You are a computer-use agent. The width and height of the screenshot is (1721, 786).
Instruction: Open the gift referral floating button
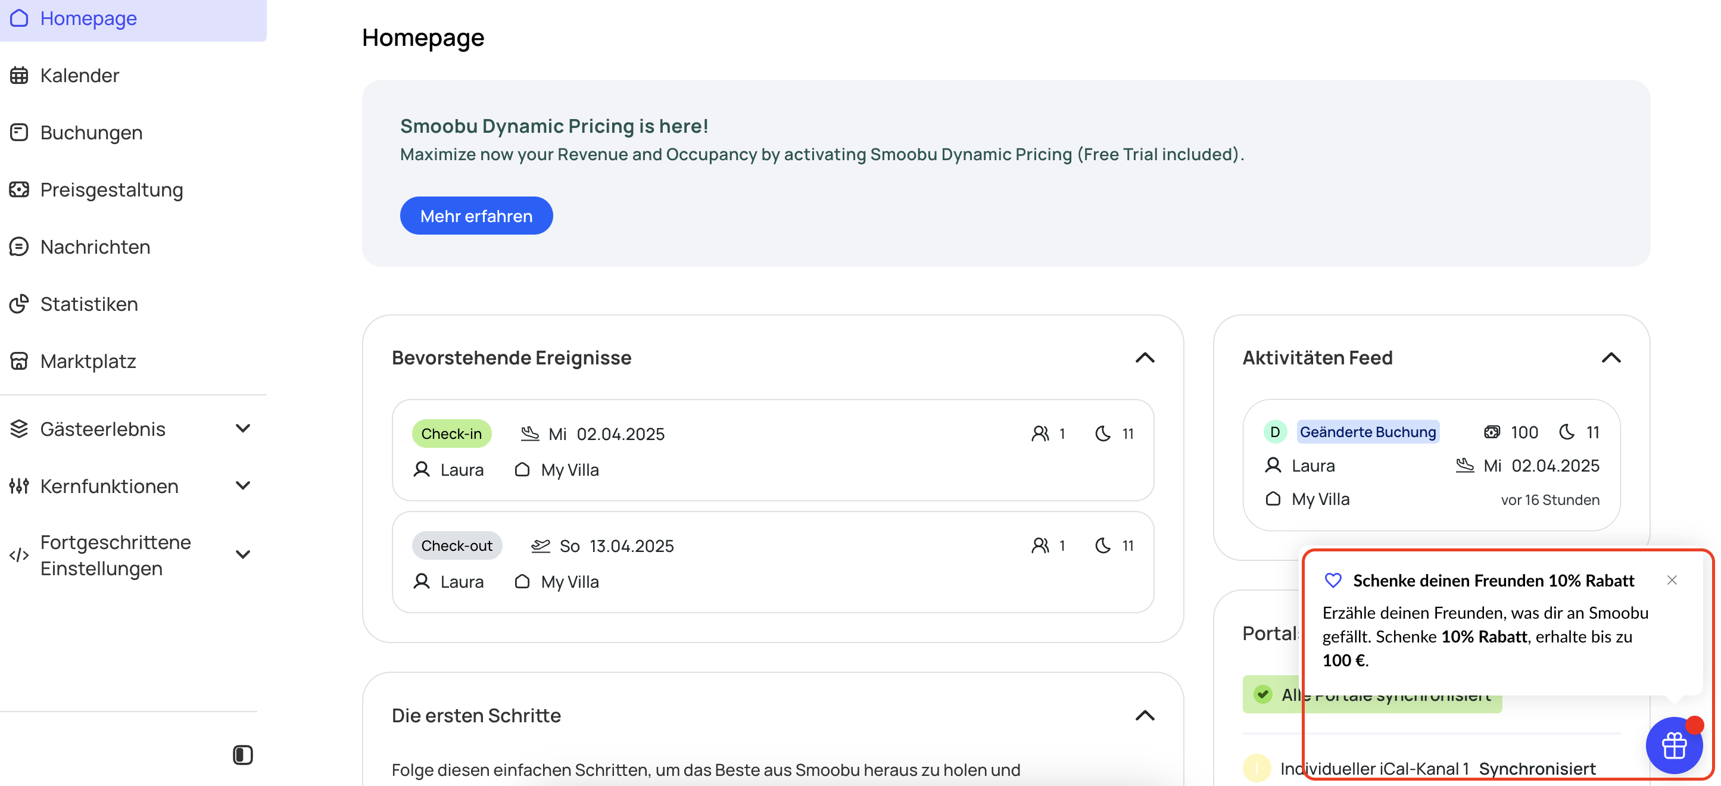[x=1674, y=746]
